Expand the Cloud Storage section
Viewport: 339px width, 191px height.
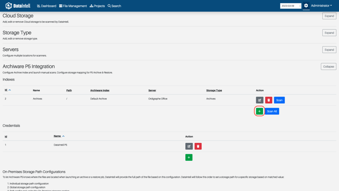click(329, 16)
